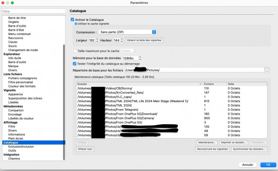Image resolution: width=278 pixels, height=171 pixels.
Task: Select the Couleur des formats item
Action: pos(22,86)
